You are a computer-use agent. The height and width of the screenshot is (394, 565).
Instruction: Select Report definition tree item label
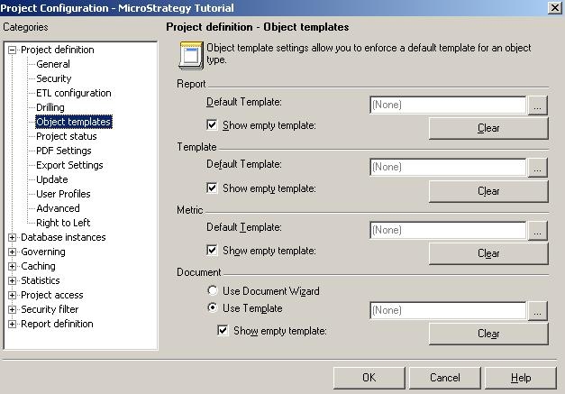tap(57, 324)
